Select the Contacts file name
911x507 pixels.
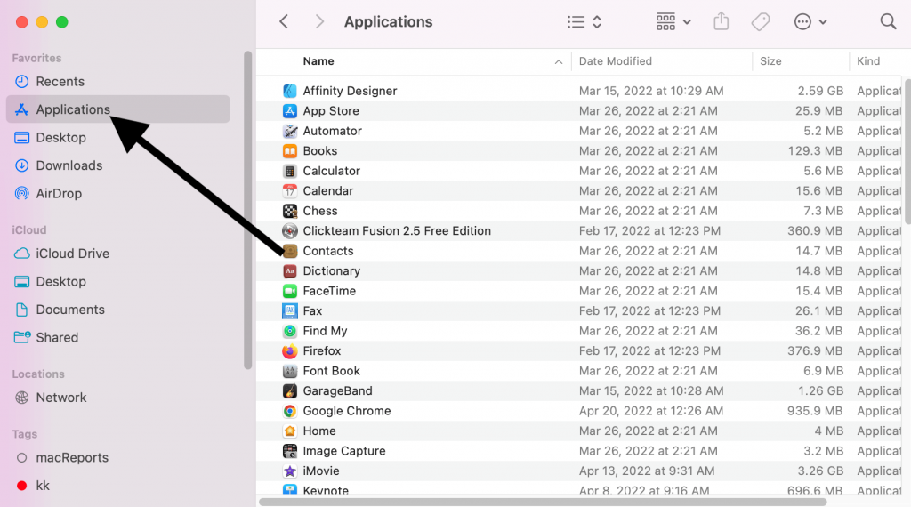[x=328, y=251]
